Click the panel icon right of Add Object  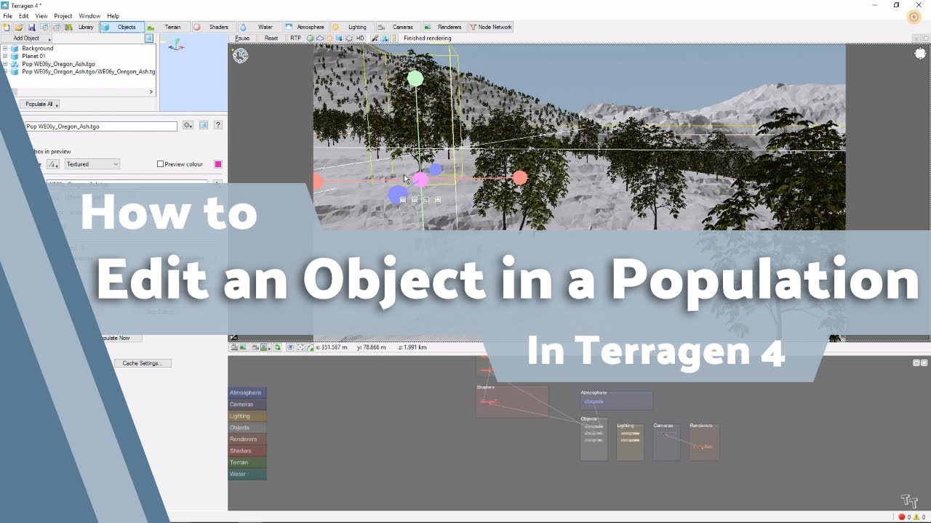tap(148, 38)
